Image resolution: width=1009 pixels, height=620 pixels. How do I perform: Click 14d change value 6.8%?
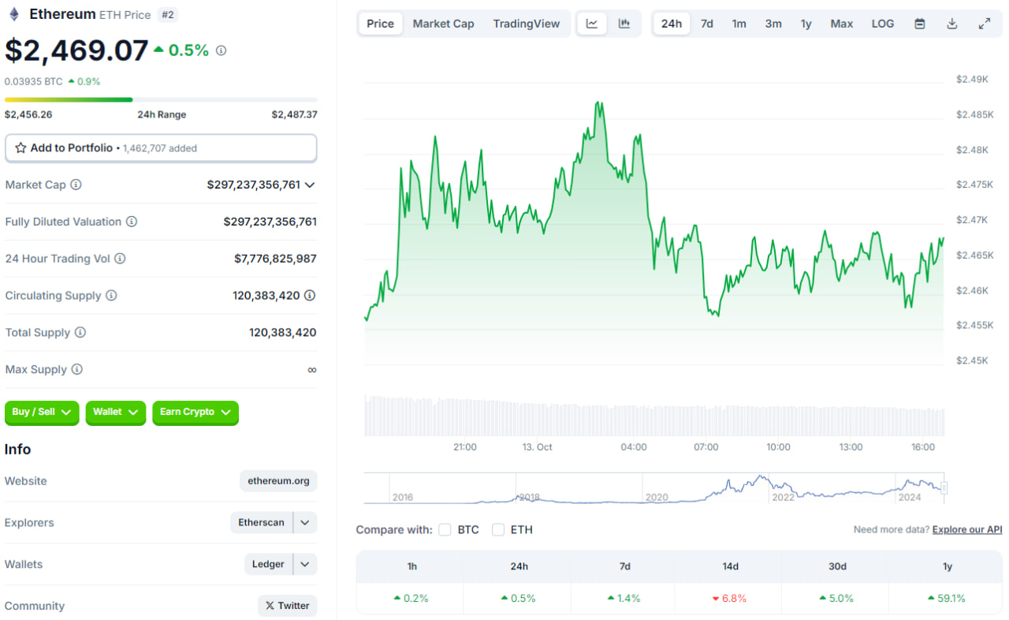729,599
